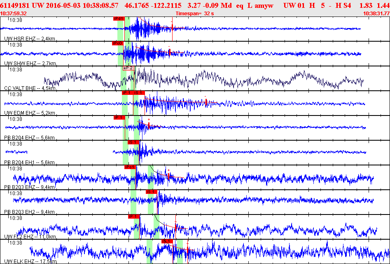
Task: Click the coda end marker on B203 EHZ trace
Action: point(168,176)
